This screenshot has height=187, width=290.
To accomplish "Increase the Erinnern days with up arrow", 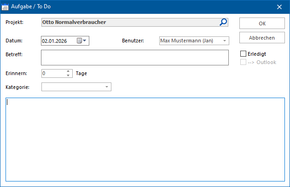I will (x=68, y=71).
